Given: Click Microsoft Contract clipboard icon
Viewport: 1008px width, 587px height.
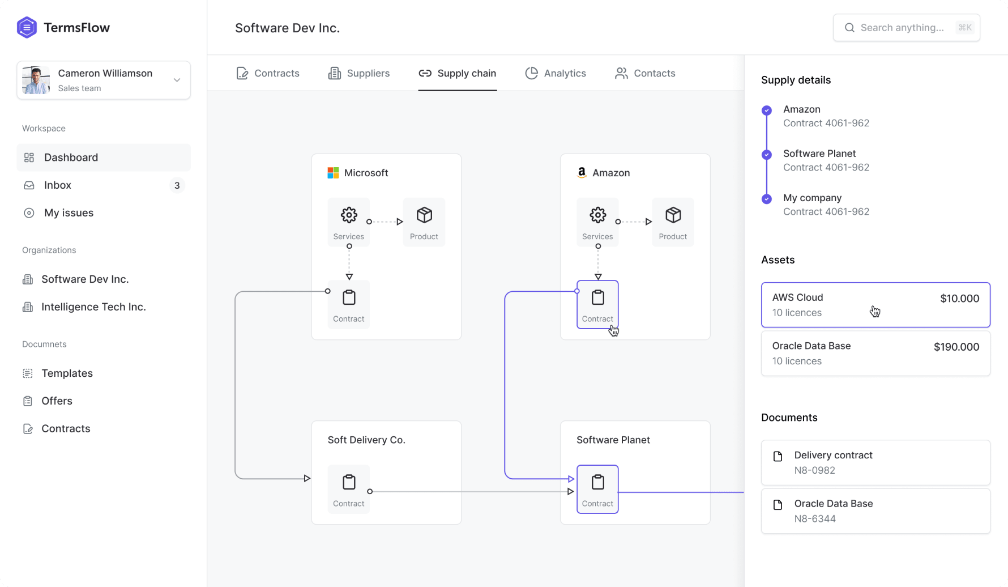Looking at the screenshot, I should pyautogui.click(x=349, y=298).
